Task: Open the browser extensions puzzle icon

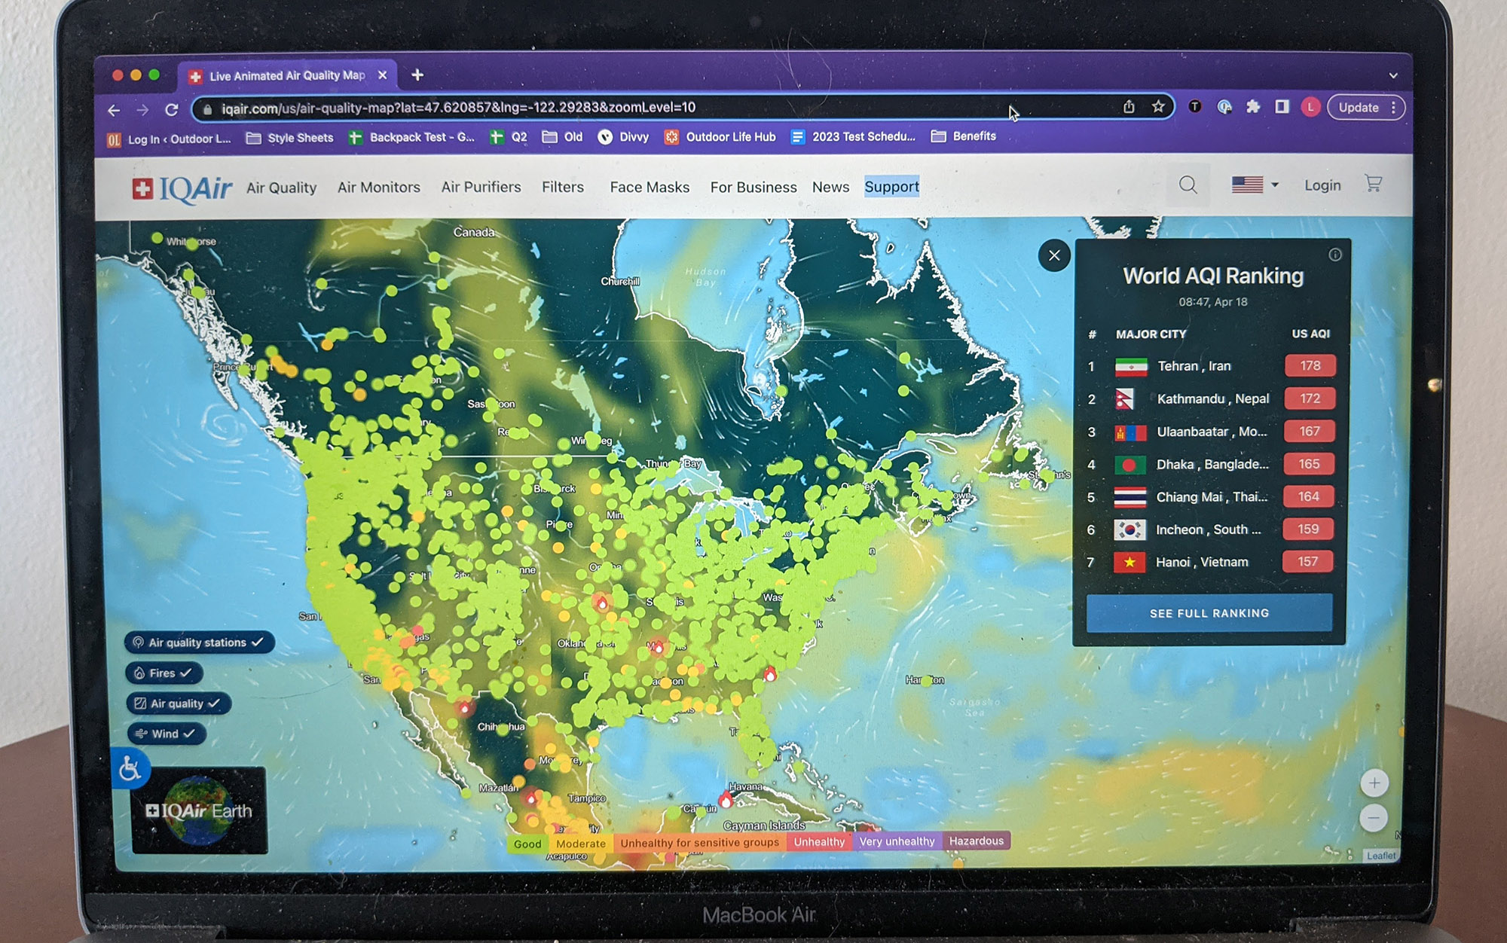Action: click(x=1253, y=107)
